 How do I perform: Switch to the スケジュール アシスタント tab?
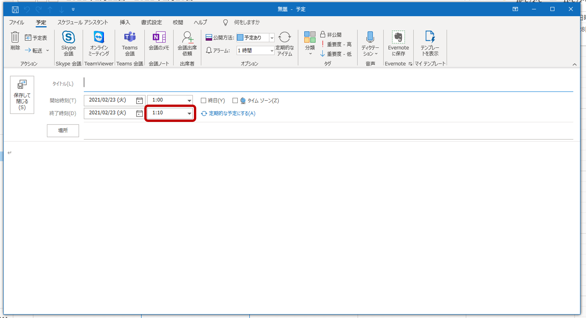[x=83, y=22]
